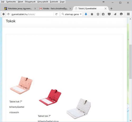Screen dimensions: 132x122
Task: Go back with the back arrow button
Action: 4,14
